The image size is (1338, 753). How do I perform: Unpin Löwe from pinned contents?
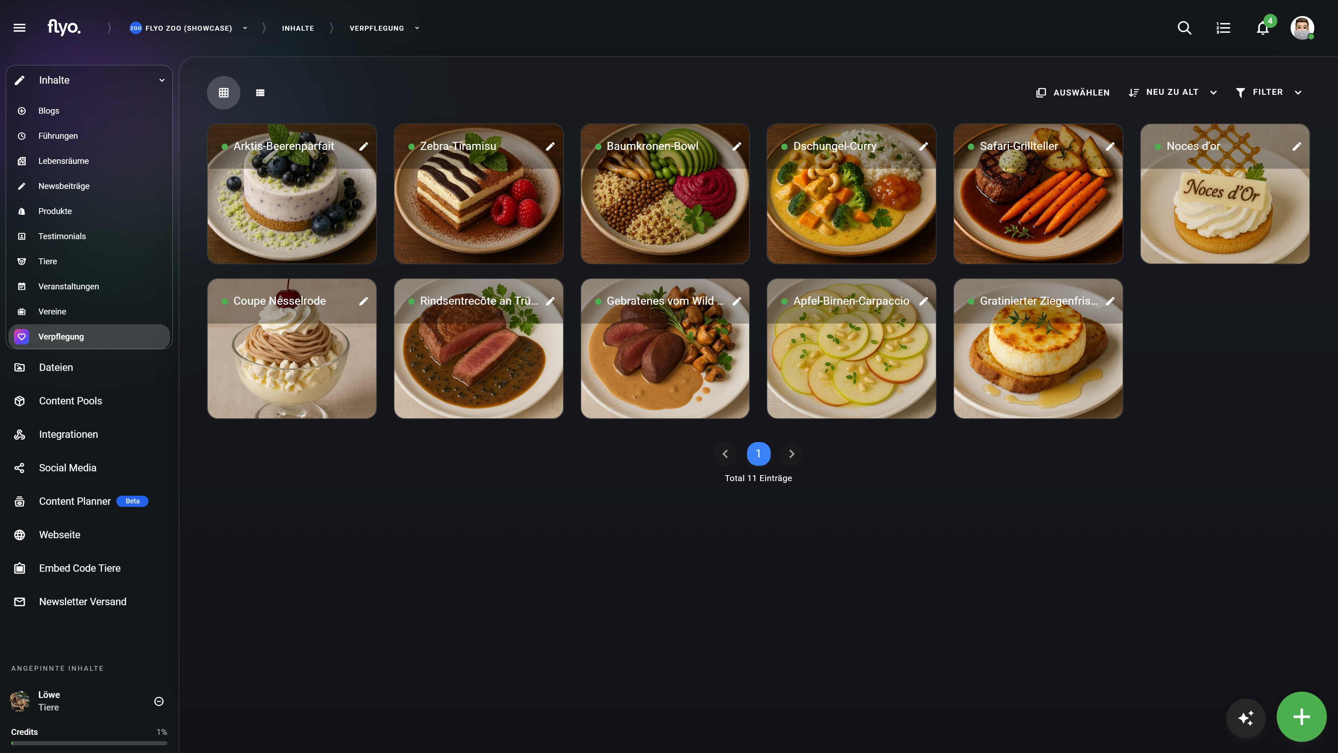(159, 701)
